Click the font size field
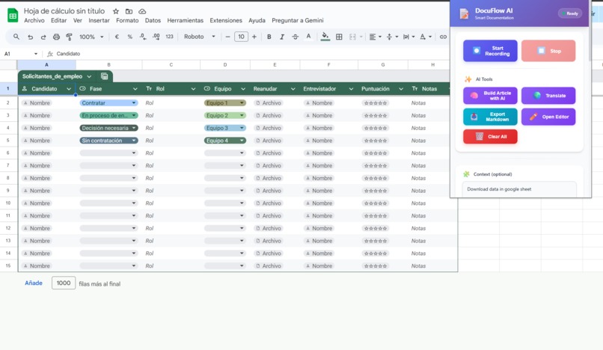 coord(241,37)
